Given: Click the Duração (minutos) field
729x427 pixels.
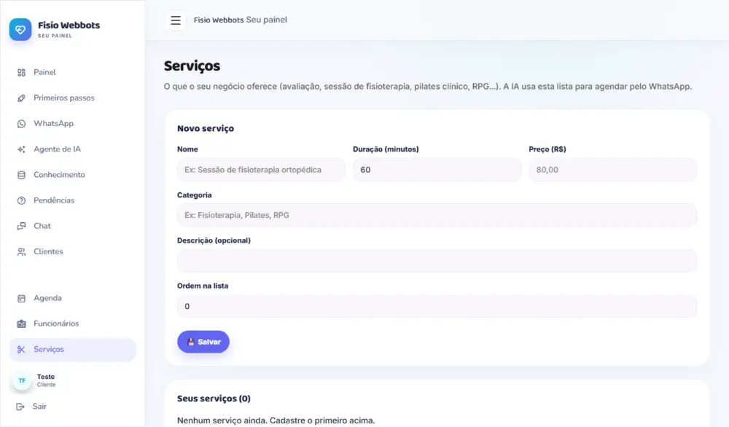Looking at the screenshot, I should [437, 170].
